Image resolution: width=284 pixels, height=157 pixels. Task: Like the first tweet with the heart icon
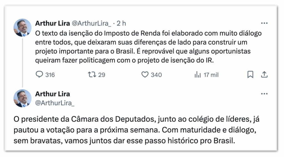point(145,75)
